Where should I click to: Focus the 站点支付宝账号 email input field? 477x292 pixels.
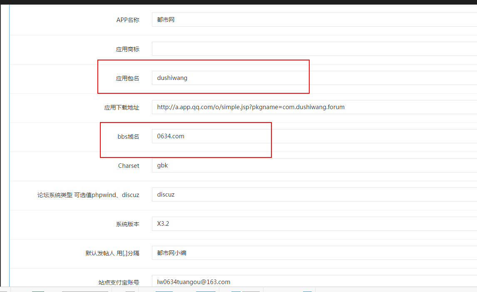coord(314,281)
